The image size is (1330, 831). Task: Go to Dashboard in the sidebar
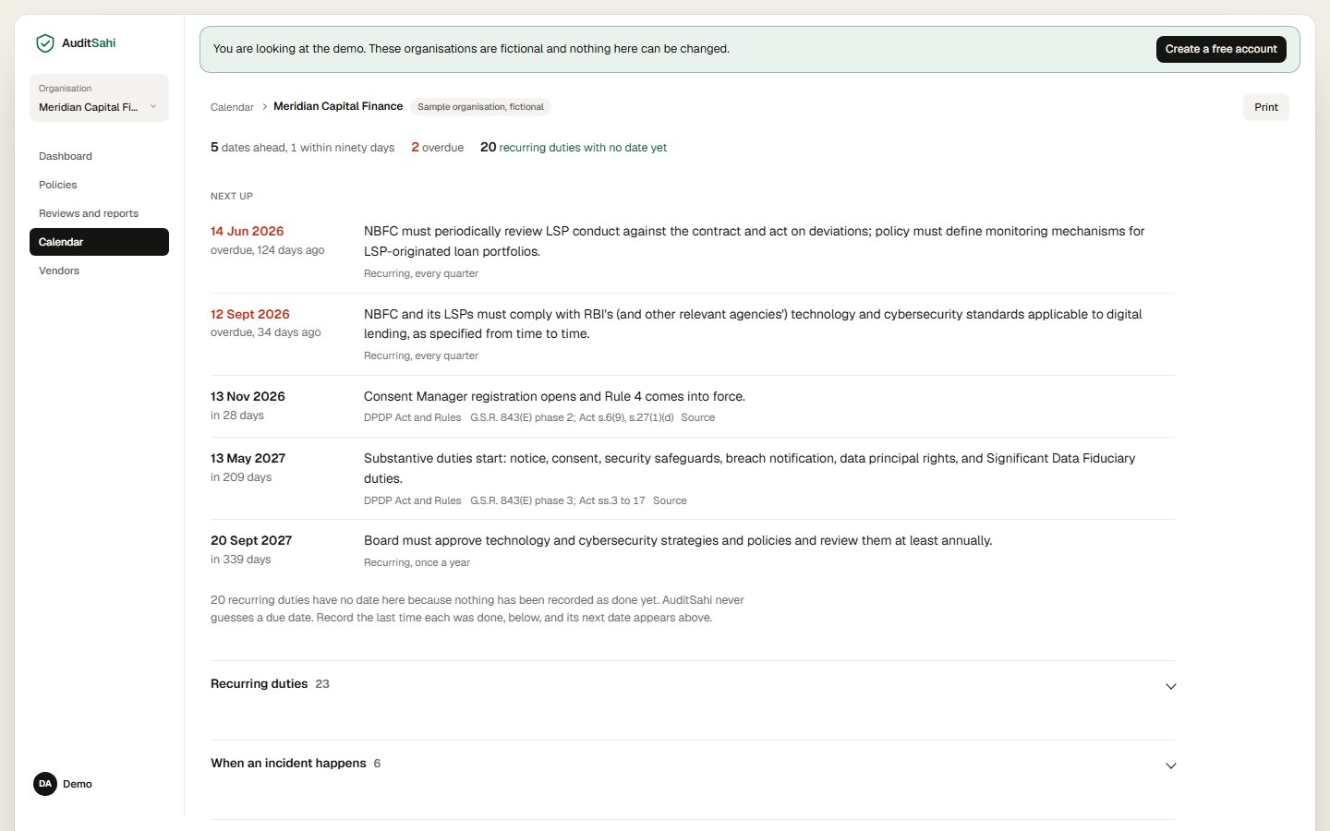click(66, 156)
